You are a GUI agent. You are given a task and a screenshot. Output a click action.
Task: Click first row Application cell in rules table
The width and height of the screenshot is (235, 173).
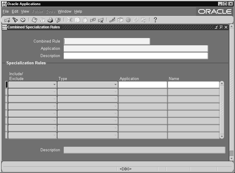(143, 85)
